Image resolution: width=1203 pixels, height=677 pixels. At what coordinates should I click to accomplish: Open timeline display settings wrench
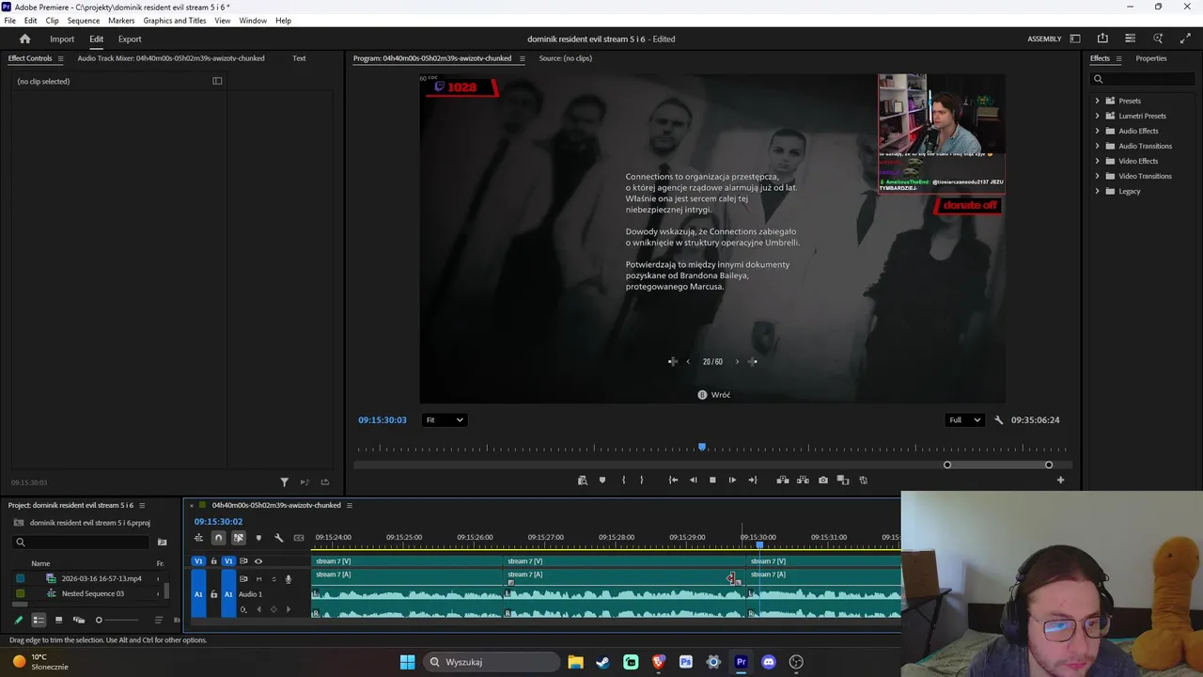278,538
